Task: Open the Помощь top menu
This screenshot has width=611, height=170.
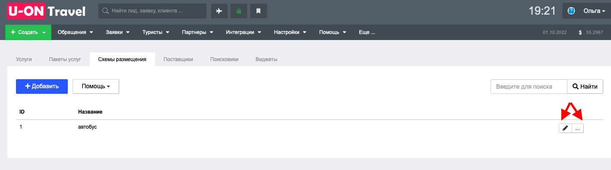Action: [x=332, y=32]
